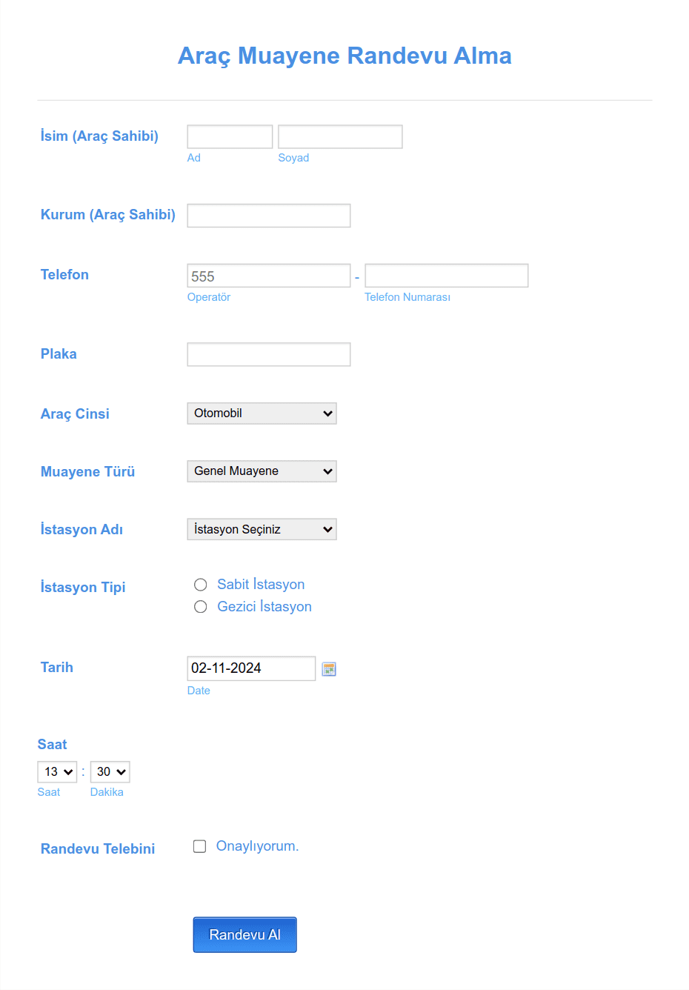689x990 pixels.
Task: Click the İstasyon Tipi label
Action: pos(83,587)
